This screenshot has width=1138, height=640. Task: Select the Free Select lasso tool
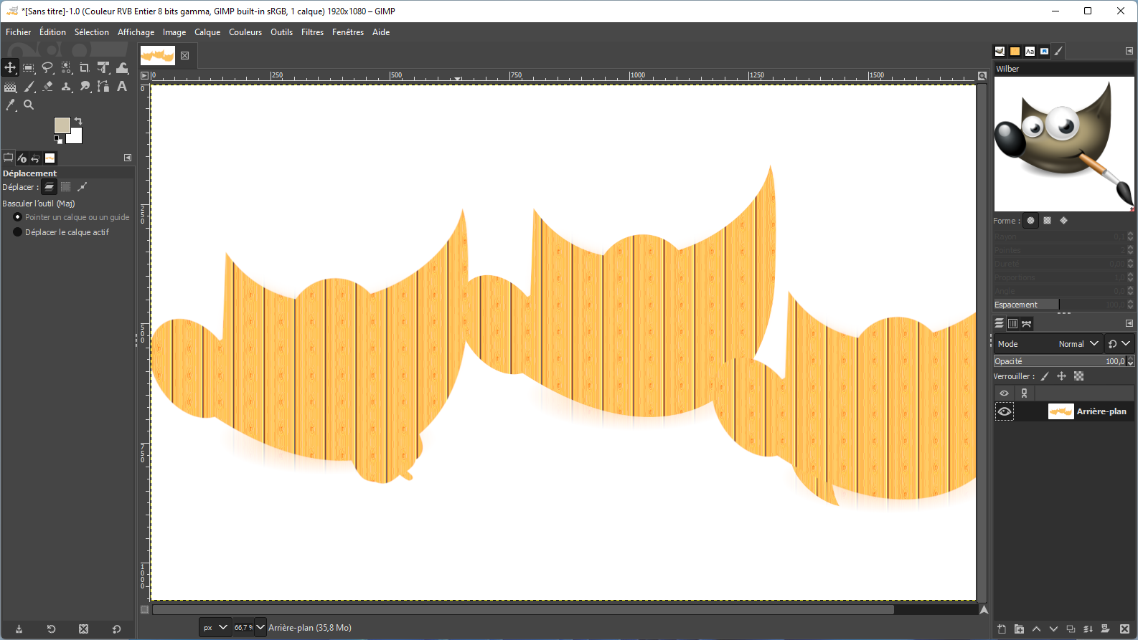[x=47, y=67]
